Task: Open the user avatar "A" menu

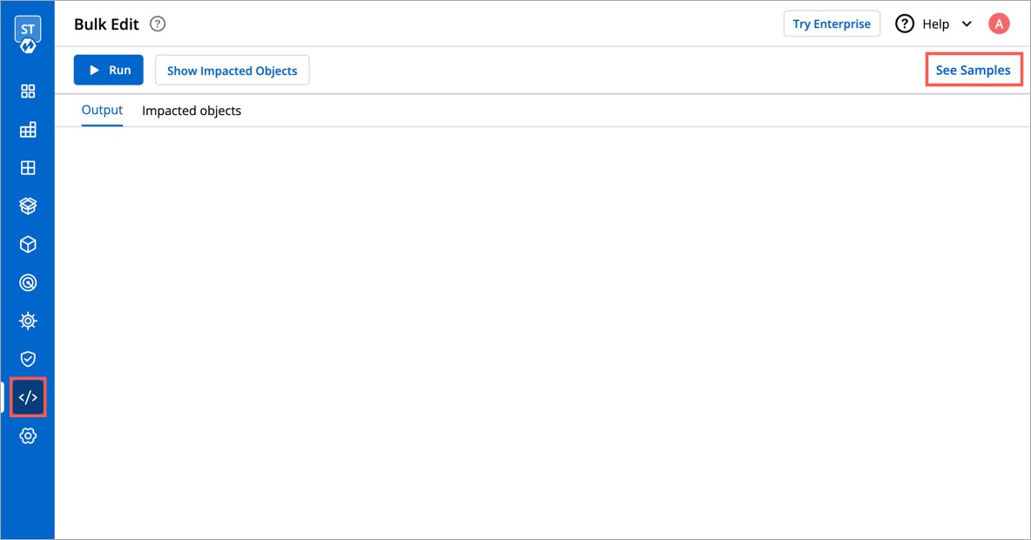Action: tap(999, 24)
